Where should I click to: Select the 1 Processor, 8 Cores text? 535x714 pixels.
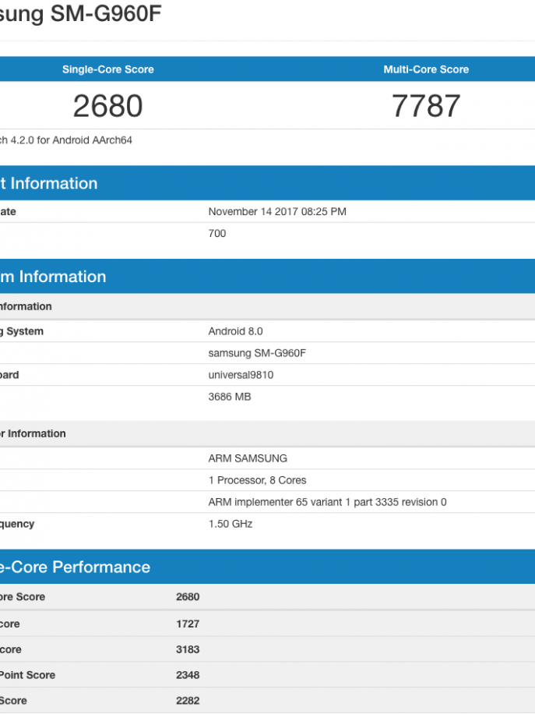pos(257,480)
